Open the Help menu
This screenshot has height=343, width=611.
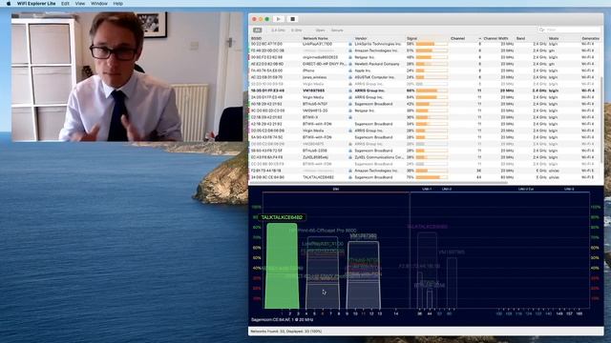click(x=118, y=4)
